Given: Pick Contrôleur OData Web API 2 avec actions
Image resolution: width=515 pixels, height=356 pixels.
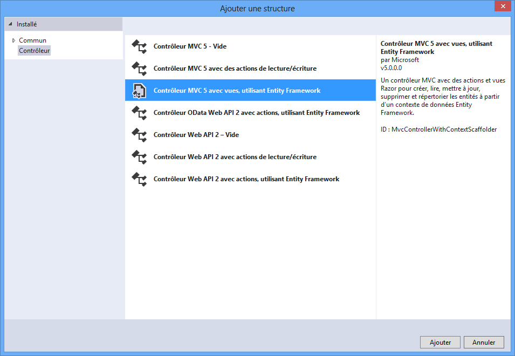Looking at the screenshot, I should [x=250, y=113].
